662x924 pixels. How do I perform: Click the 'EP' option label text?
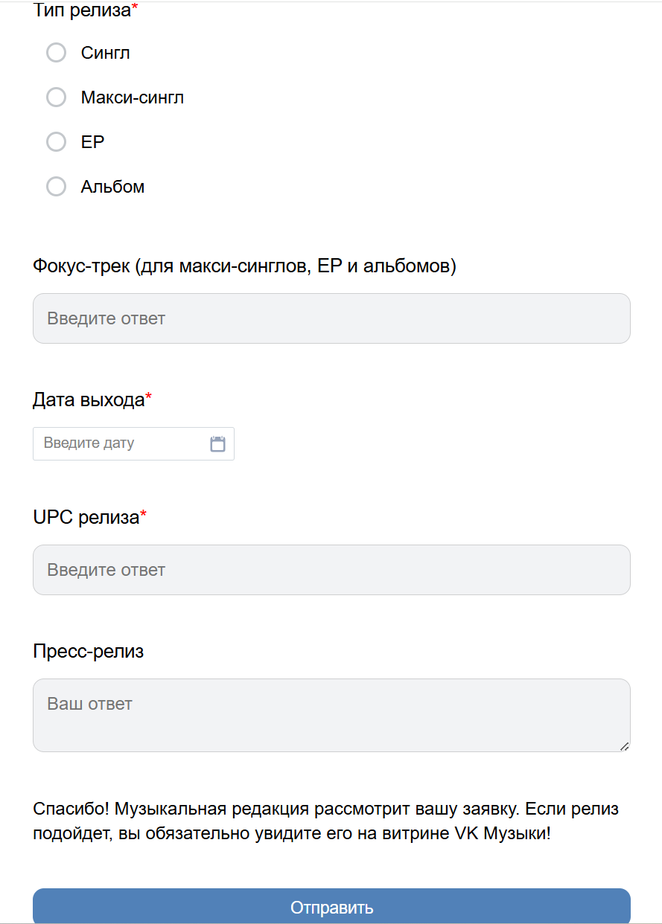click(92, 142)
